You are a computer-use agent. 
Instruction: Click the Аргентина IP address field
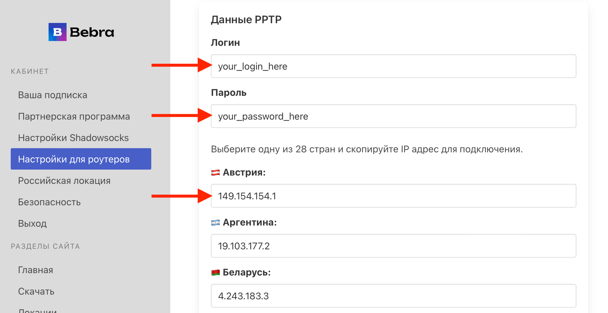393,246
